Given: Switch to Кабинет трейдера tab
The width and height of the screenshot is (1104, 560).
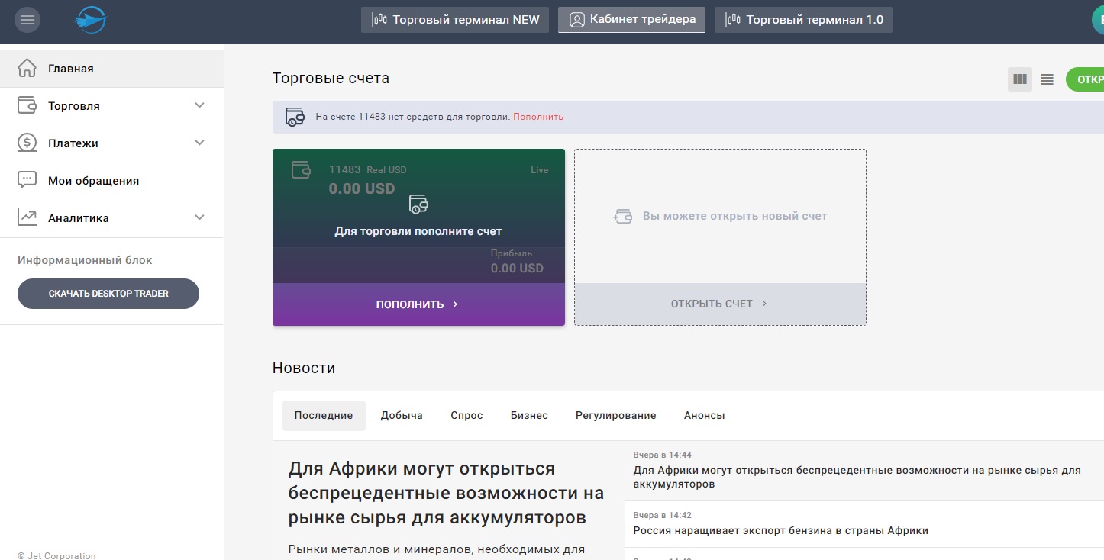Looking at the screenshot, I should (631, 19).
